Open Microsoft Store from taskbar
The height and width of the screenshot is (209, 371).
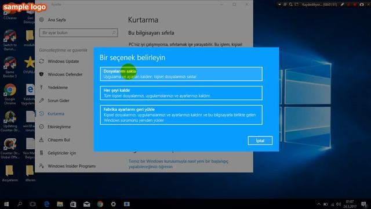coord(73,204)
